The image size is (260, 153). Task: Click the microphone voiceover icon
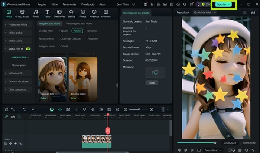[x=93, y=109]
